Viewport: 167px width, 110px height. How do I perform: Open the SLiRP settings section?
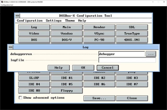(34, 78)
